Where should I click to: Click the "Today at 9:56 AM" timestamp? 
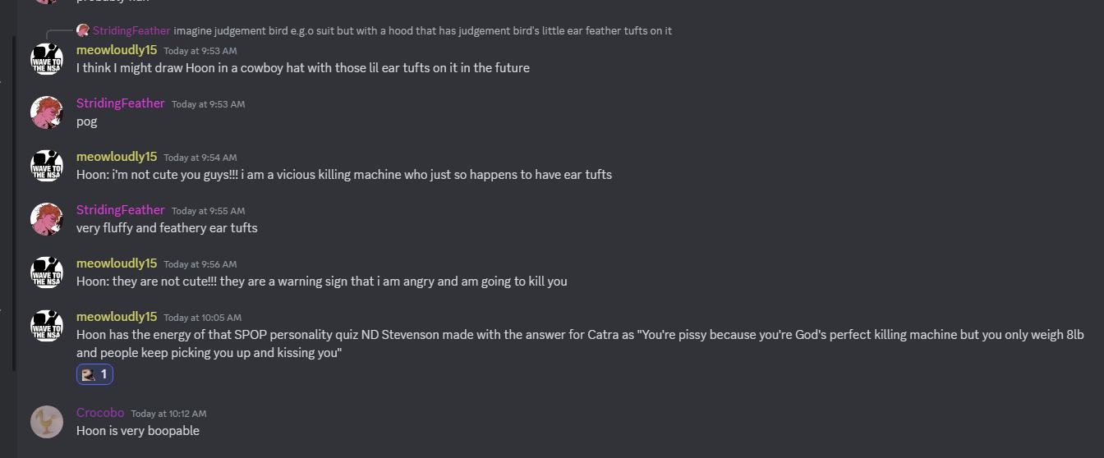(200, 264)
